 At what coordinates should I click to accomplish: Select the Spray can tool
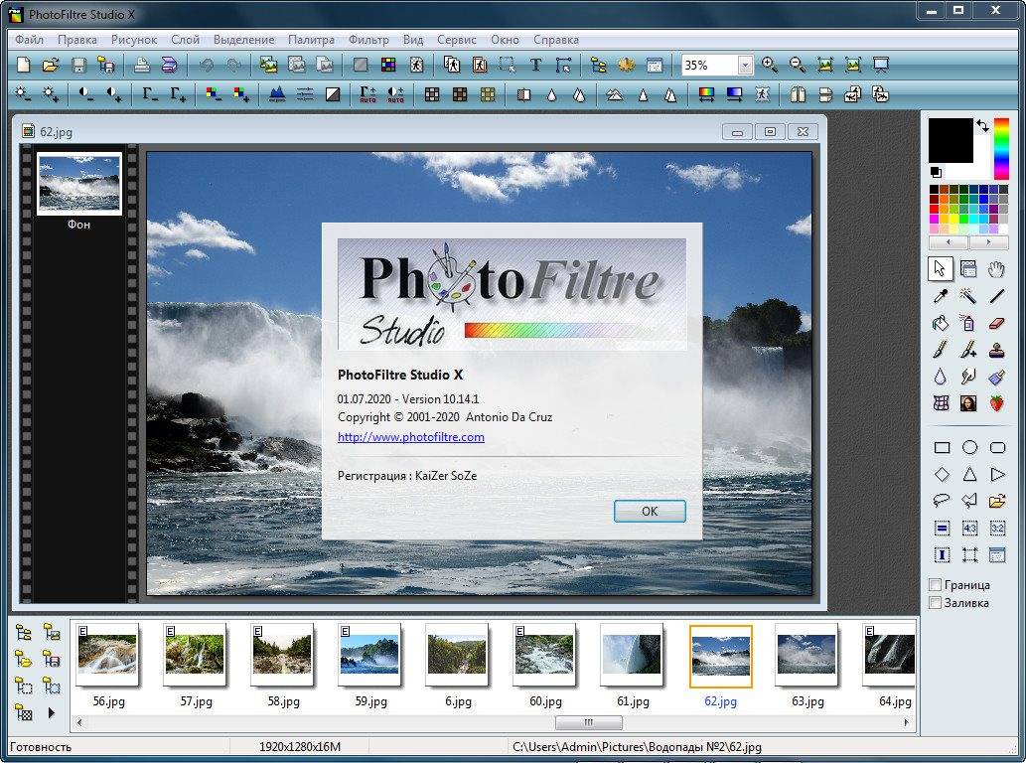tap(968, 323)
